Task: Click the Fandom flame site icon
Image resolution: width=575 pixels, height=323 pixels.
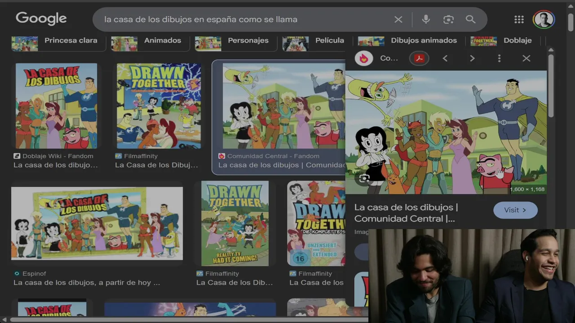Action: (x=364, y=58)
